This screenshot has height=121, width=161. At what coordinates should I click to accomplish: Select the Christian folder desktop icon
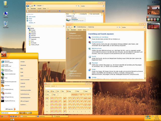pos(6,4)
